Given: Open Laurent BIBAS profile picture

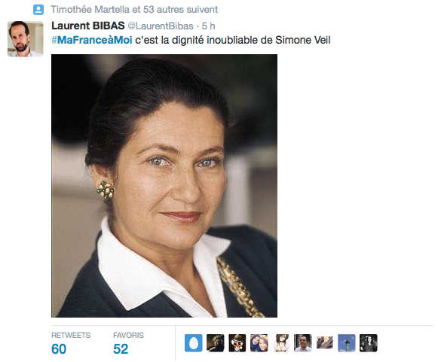Looking at the screenshot, I should point(26,39).
